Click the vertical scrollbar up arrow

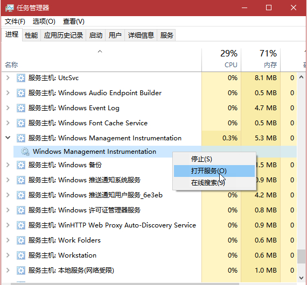click(x=301, y=77)
